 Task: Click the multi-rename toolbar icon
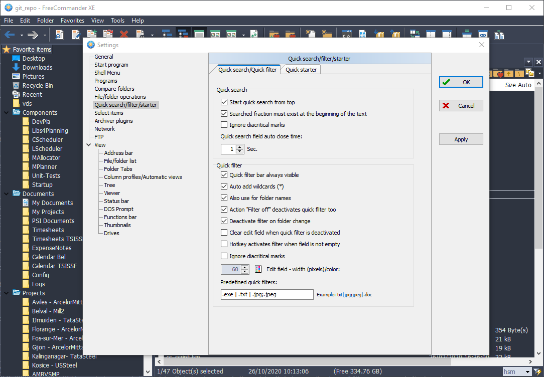(362, 34)
